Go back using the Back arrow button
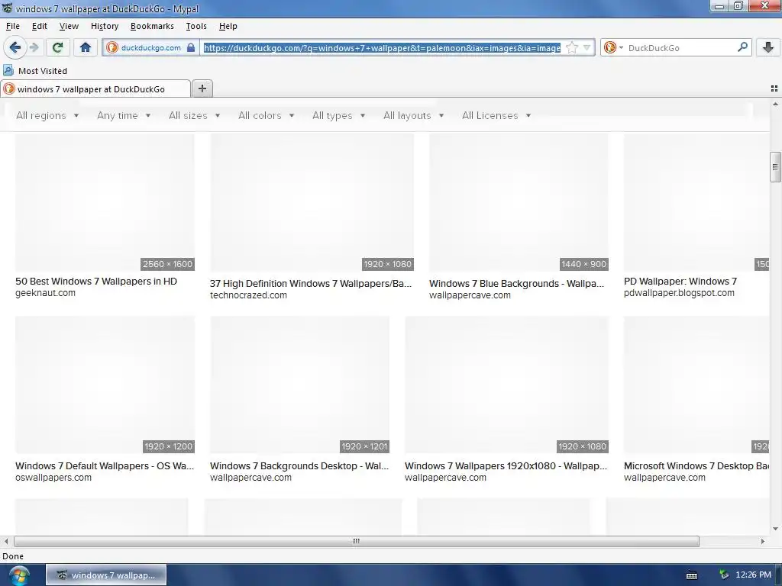The height and width of the screenshot is (586, 782). tap(15, 48)
